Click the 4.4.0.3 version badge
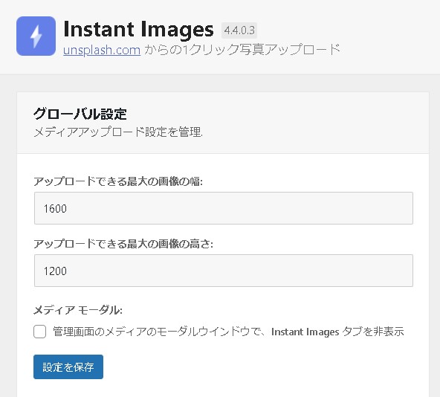 (x=239, y=30)
